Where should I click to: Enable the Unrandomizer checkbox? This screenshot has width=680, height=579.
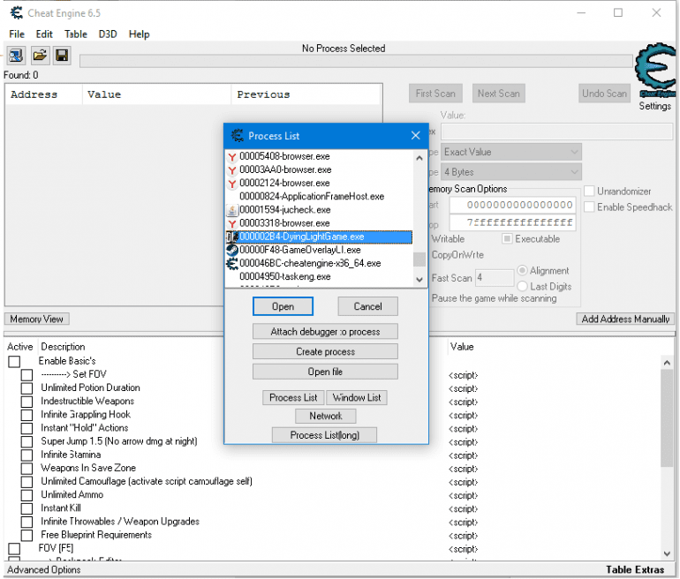point(589,191)
